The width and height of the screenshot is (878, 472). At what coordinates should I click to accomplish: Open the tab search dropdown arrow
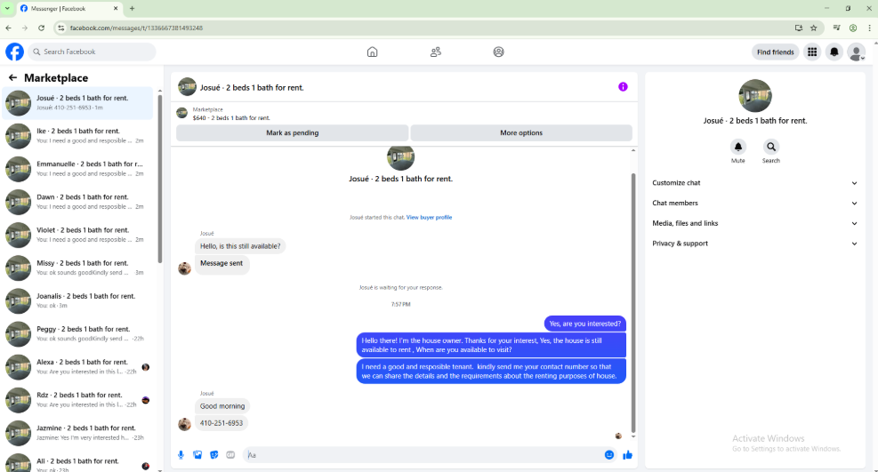click(7, 8)
